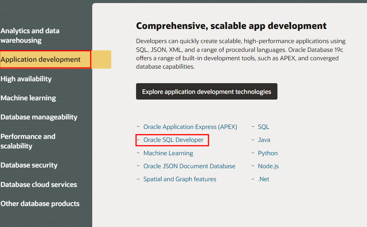Click the paragraph mentioning Oracle Database 19c

point(240,54)
